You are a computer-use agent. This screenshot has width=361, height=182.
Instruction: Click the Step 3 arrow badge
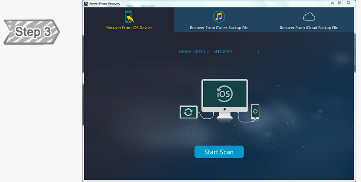pos(31,32)
